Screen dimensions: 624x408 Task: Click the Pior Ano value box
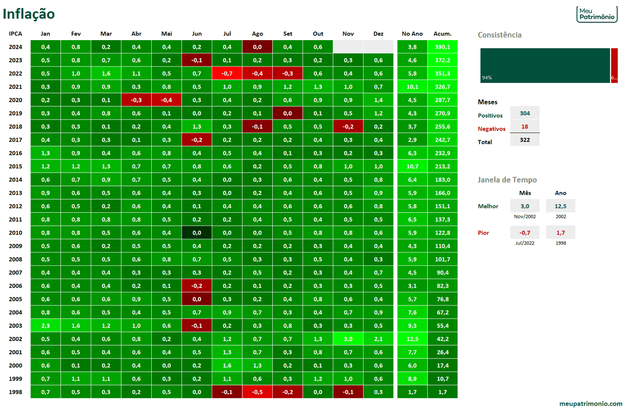tap(560, 233)
